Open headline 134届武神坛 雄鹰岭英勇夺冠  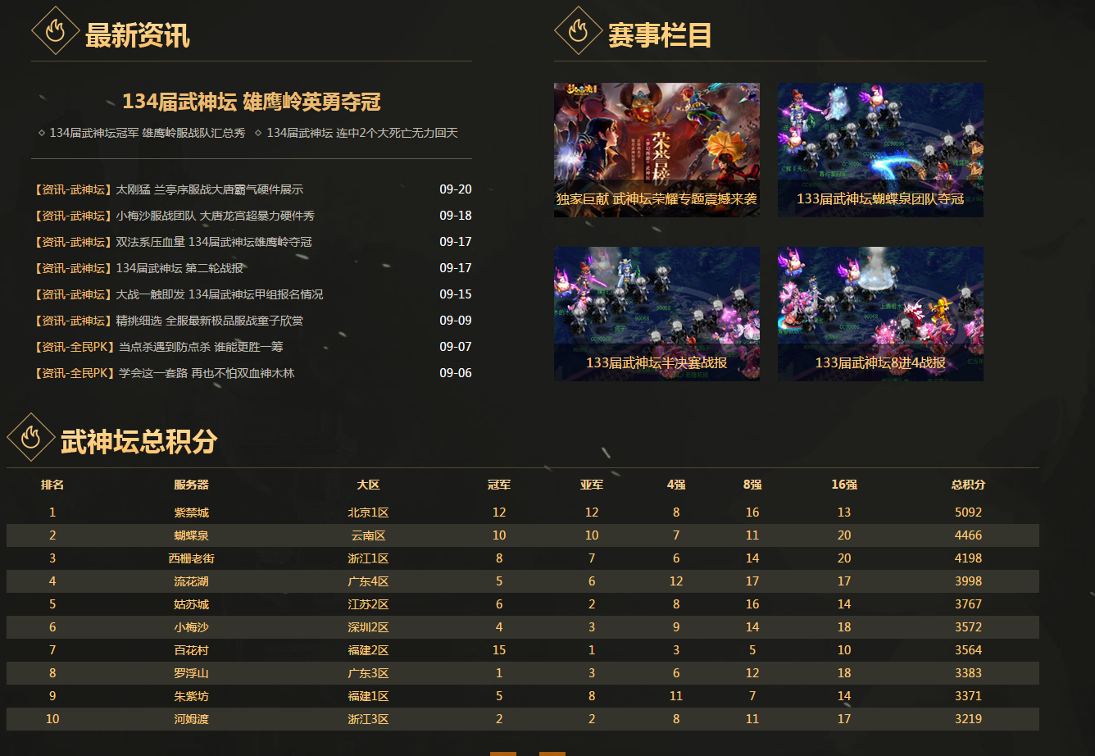coord(251,102)
